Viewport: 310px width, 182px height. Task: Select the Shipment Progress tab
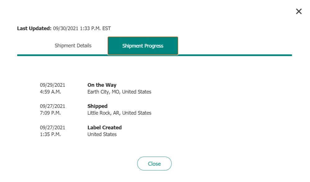[x=143, y=46]
